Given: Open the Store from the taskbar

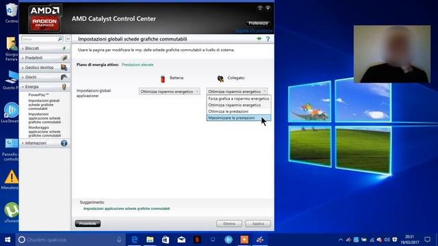Looking at the screenshot, I should 166,240.
